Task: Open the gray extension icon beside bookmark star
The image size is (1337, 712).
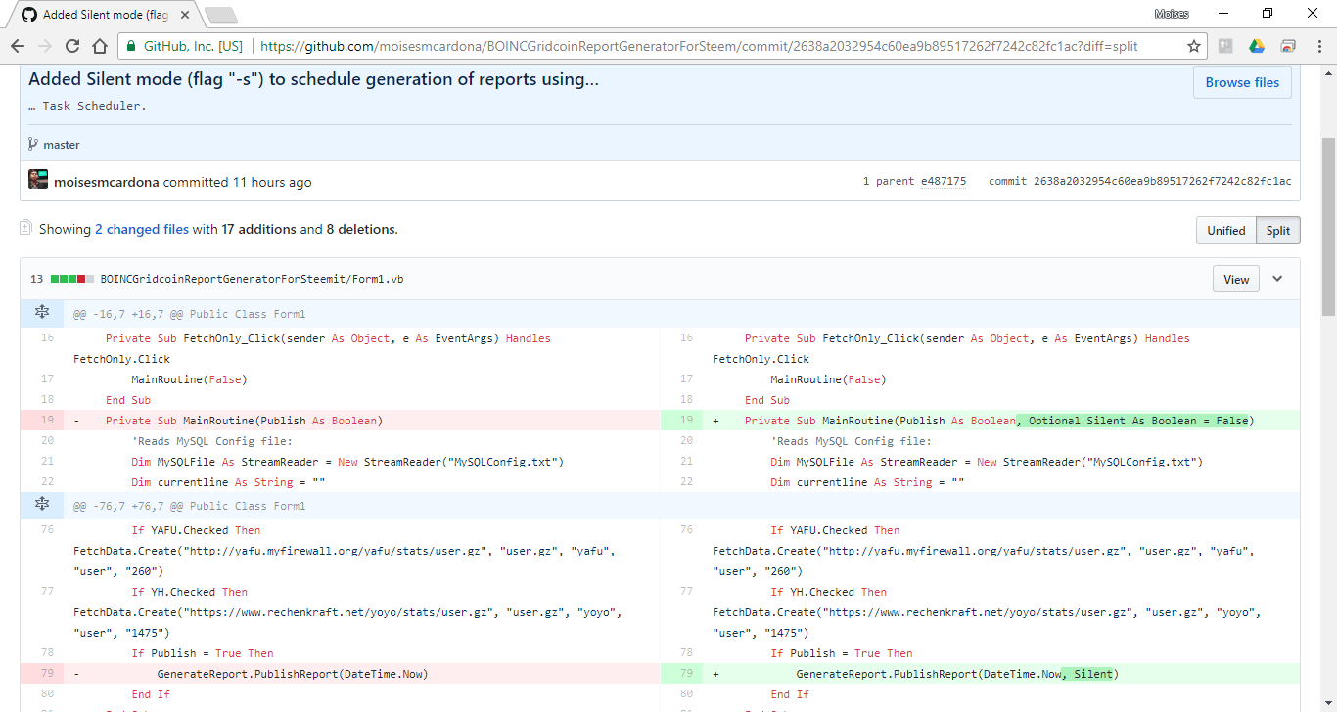Action: click(x=1225, y=46)
